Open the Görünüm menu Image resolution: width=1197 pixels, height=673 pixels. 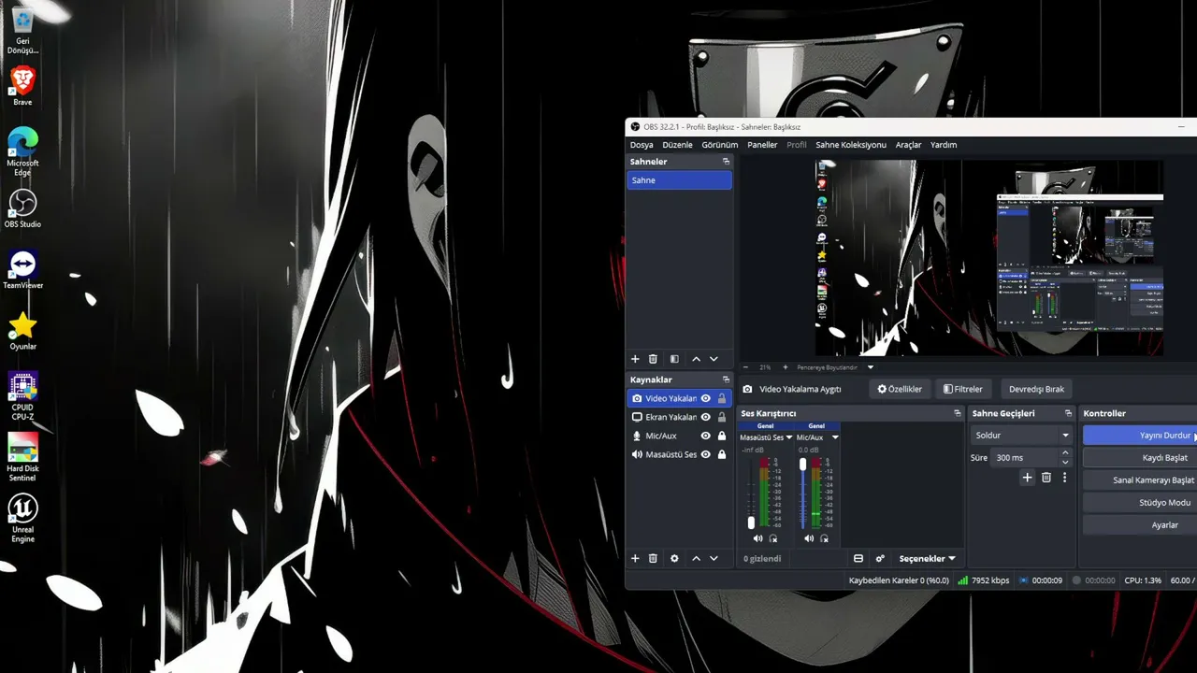click(720, 145)
